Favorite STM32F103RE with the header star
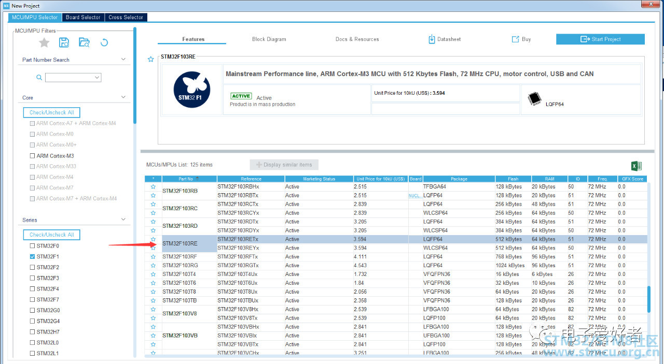Viewport: 664px width, 364px height. (151, 60)
